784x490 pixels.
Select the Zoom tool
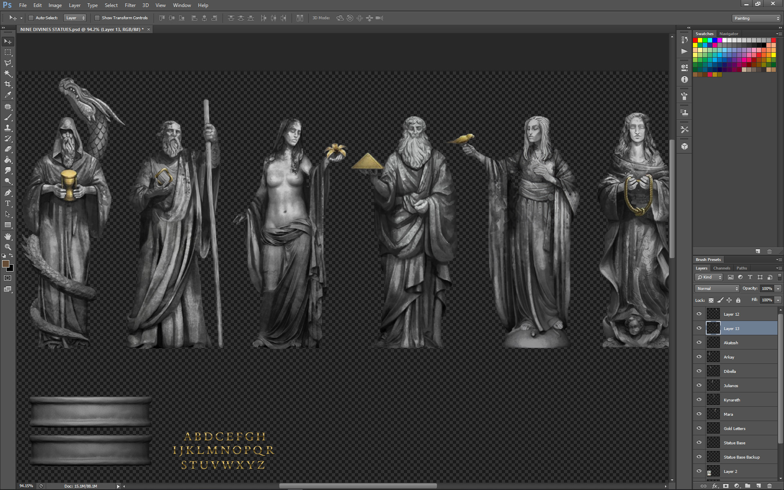8,247
